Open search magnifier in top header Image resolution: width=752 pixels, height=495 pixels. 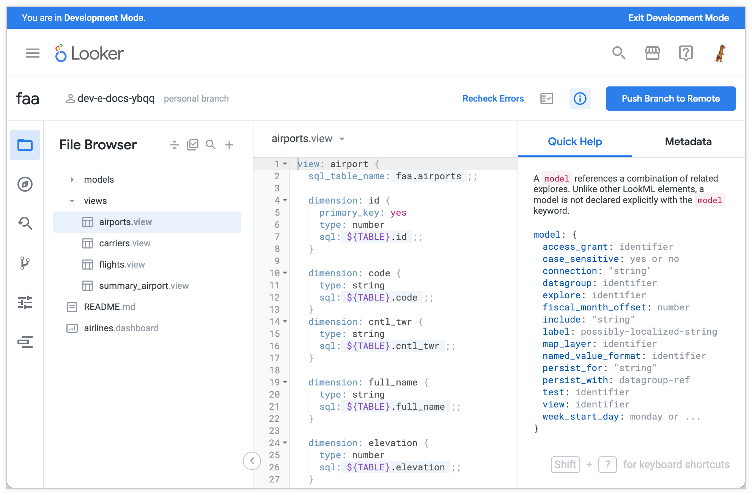618,53
